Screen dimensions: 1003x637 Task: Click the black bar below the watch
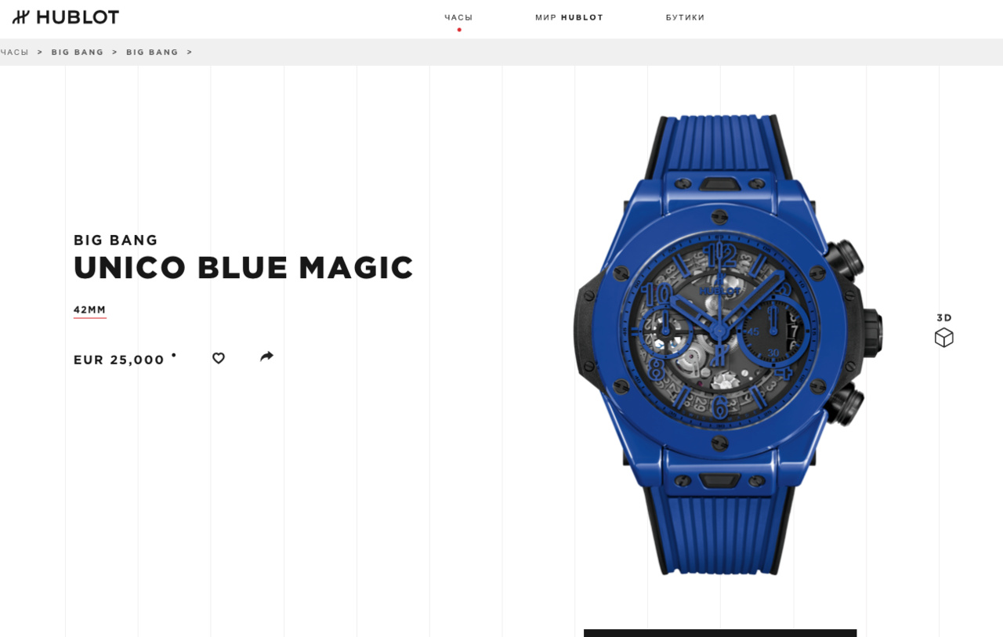pos(720,633)
